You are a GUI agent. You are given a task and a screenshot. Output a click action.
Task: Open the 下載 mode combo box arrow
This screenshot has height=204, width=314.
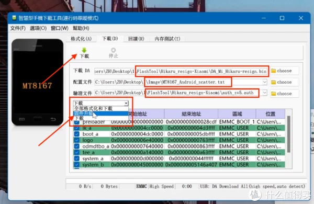(x=126, y=103)
